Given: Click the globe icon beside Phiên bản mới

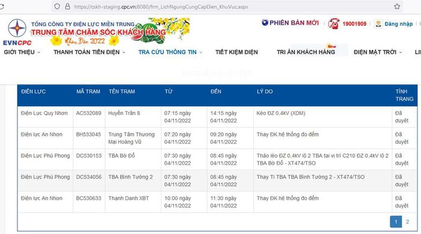Looking at the screenshot, I should click(265, 23).
